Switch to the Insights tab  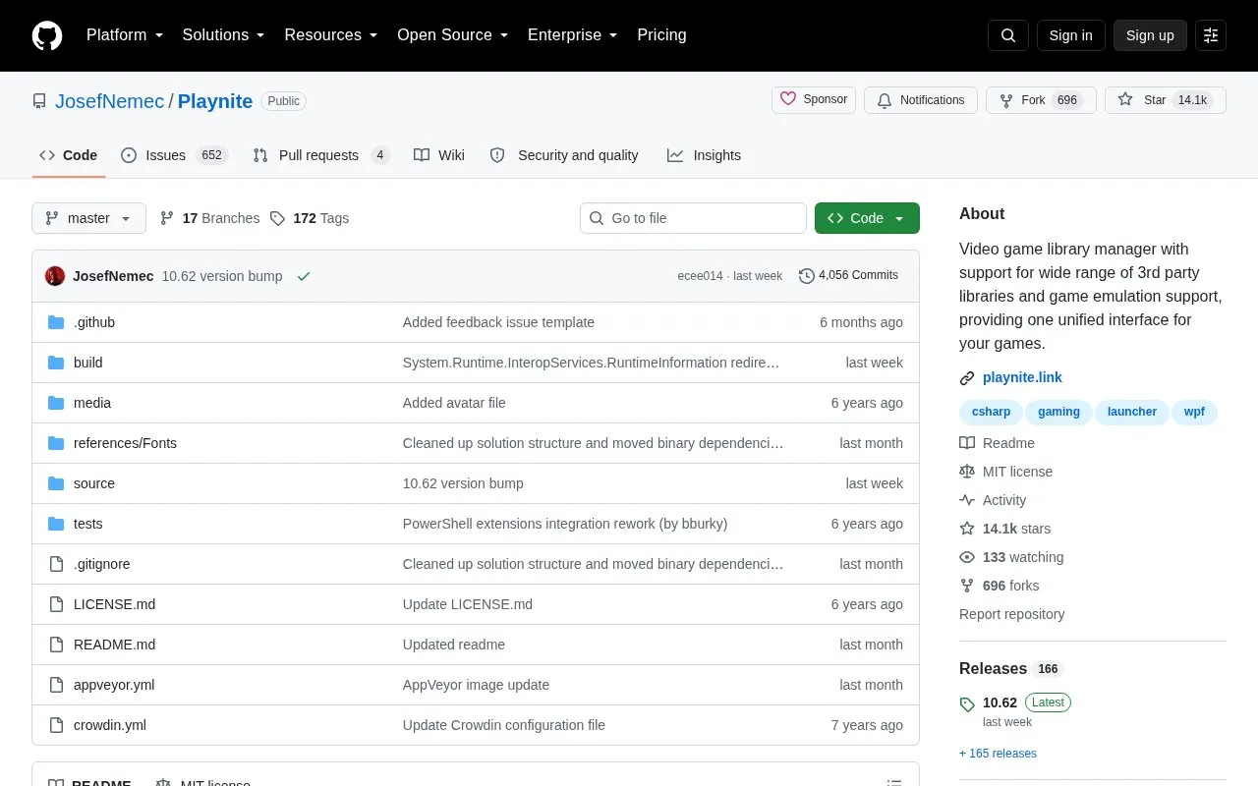(x=704, y=155)
